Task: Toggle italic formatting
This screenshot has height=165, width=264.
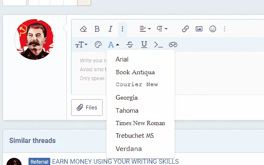Action: coord(110,29)
